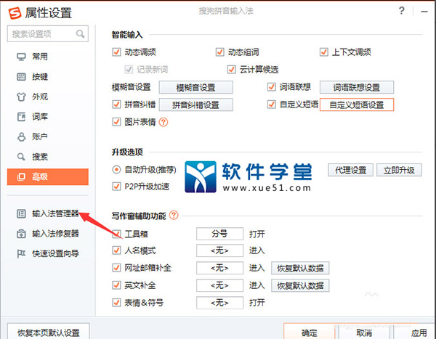Toggle the 动态组词 checkbox
Image resolution: width=436 pixels, height=339 pixels.
pyautogui.click(x=219, y=52)
